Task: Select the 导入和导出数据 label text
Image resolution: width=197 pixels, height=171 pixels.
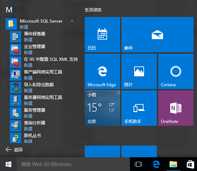Action: coord(39,85)
